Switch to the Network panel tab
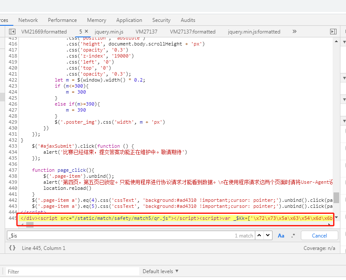346x280 pixels. point(28,20)
